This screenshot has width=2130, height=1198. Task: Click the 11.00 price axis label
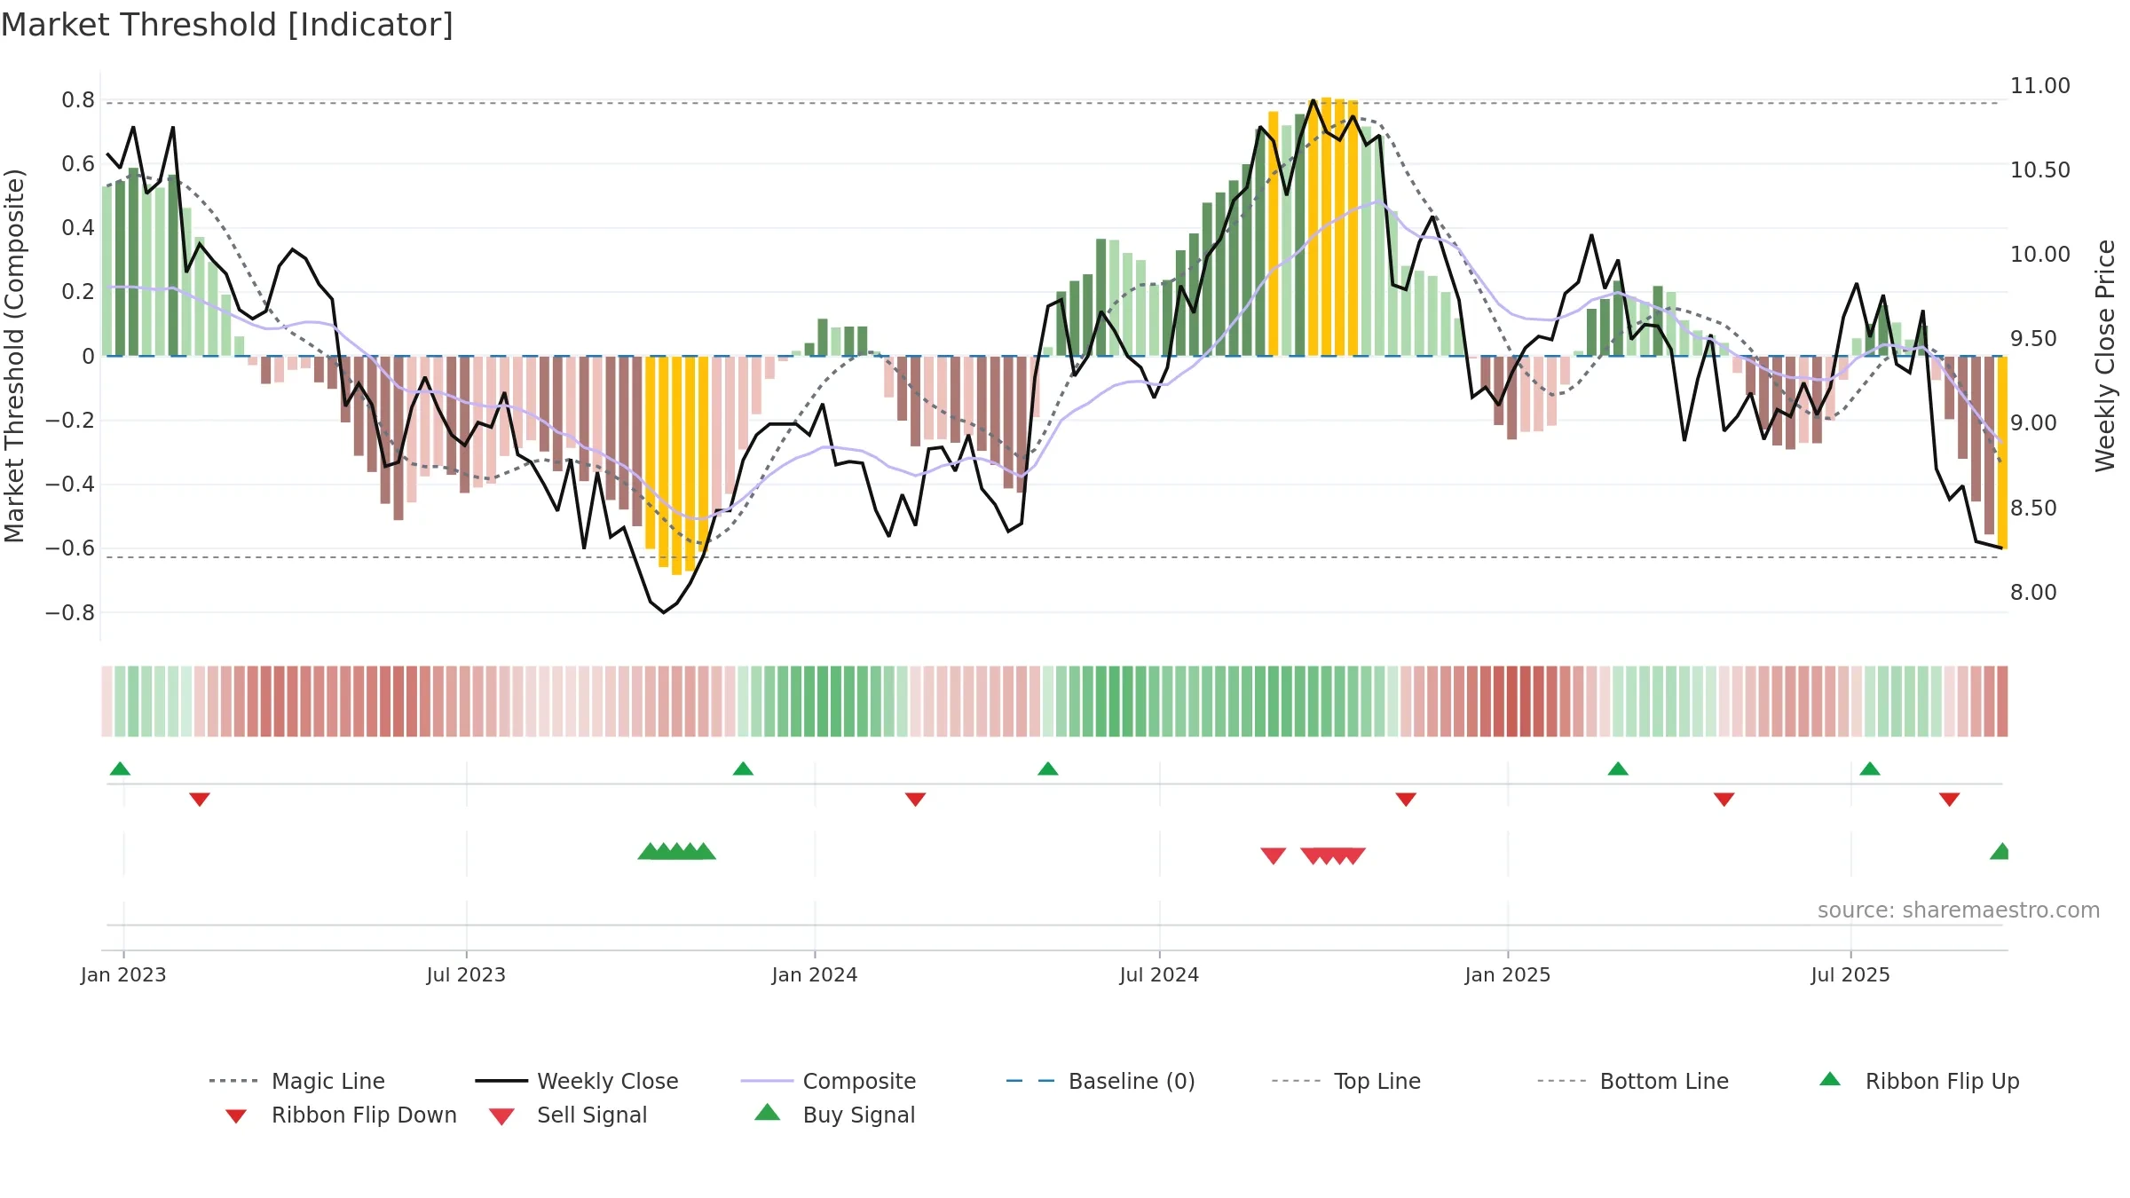tap(2040, 86)
